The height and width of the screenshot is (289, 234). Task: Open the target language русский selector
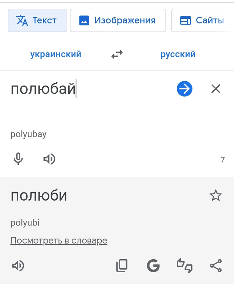(178, 54)
